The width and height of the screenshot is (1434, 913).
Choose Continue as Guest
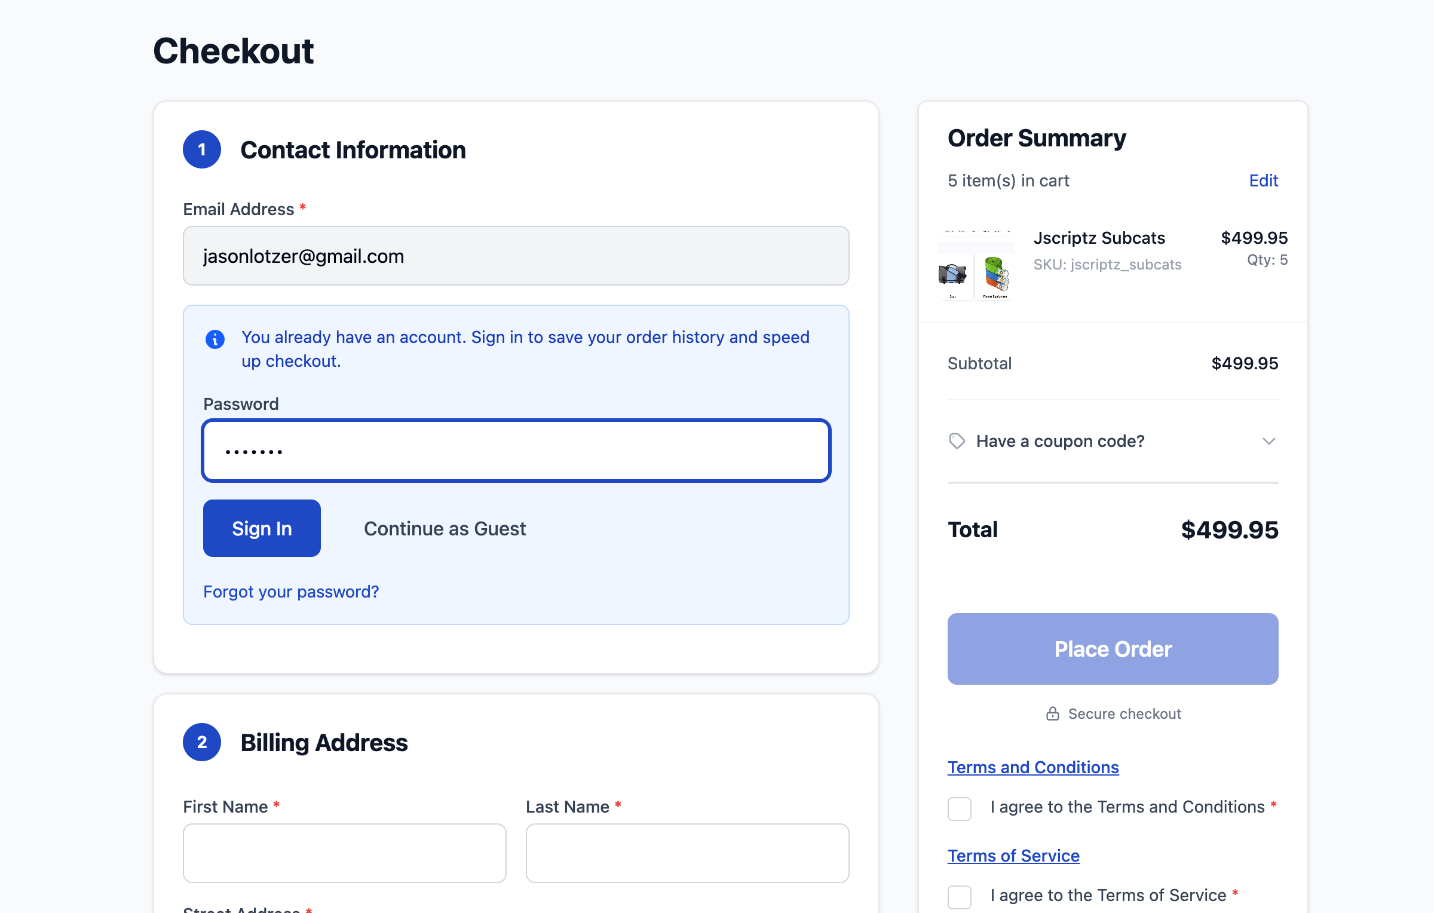(x=445, y=529)
